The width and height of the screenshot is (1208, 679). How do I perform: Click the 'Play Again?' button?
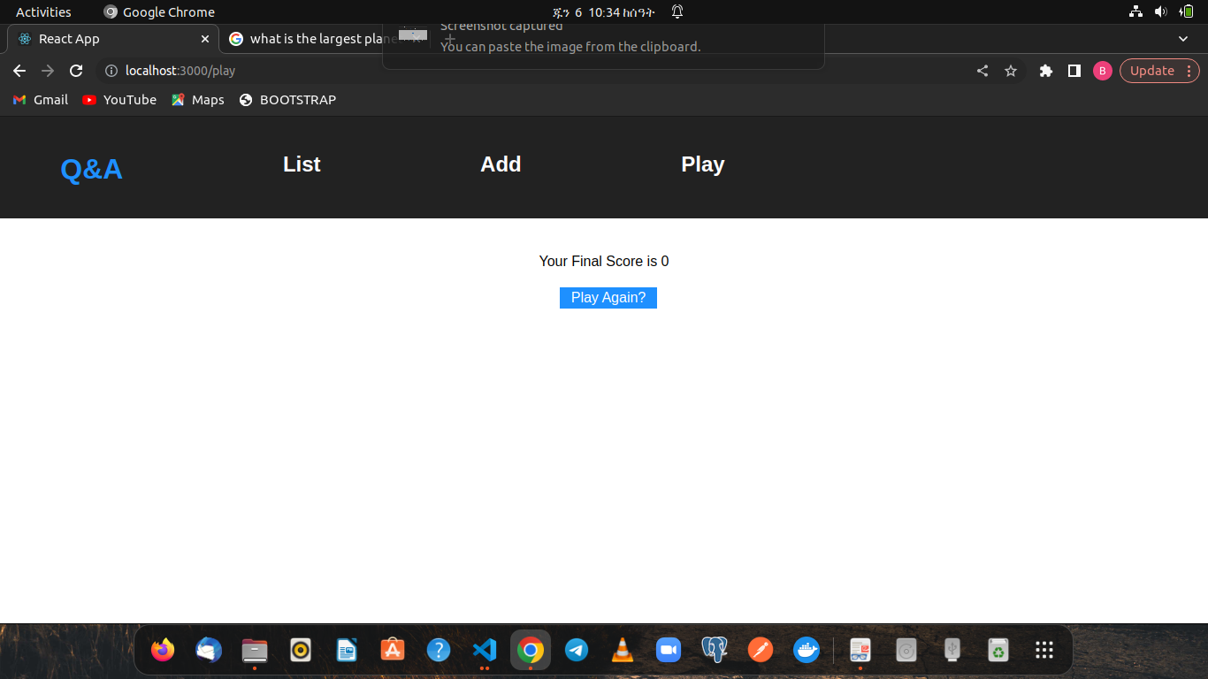[x=608, y=298]
